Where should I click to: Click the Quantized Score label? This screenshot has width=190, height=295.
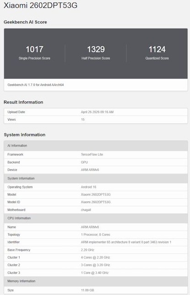157,58
